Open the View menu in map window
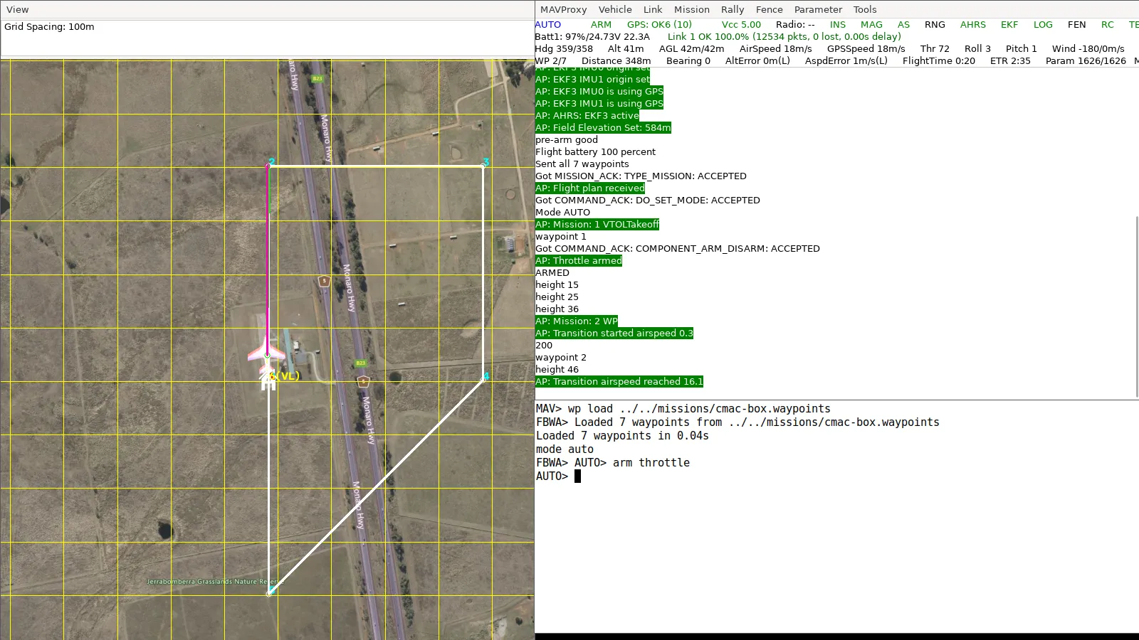The width and height of the screenshot is (1139, 640). click(x=18, y=9)
